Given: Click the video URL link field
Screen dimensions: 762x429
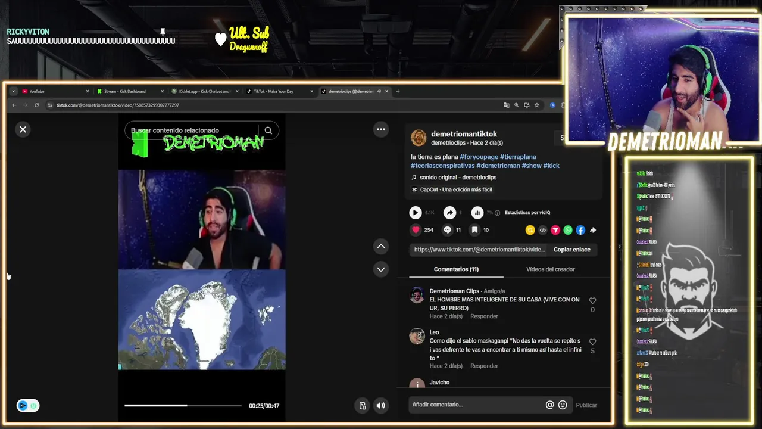Looking at the screenshot, I should tap(479, 250).
